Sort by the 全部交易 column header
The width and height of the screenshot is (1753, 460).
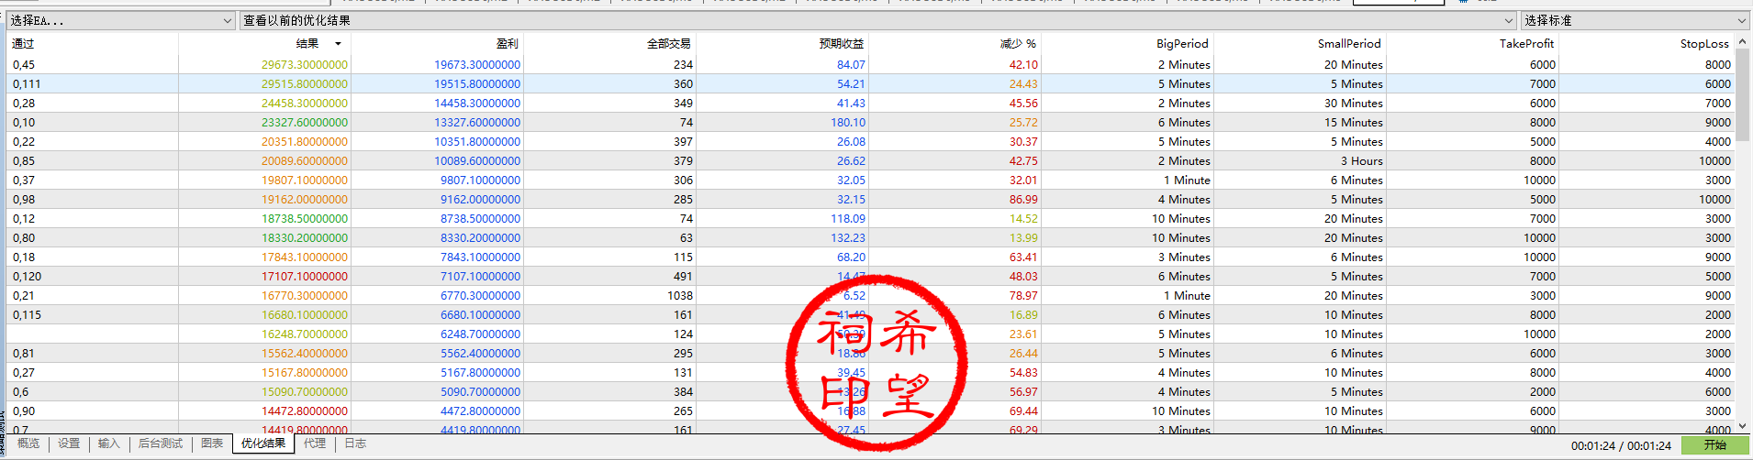[x=668, y=44]
